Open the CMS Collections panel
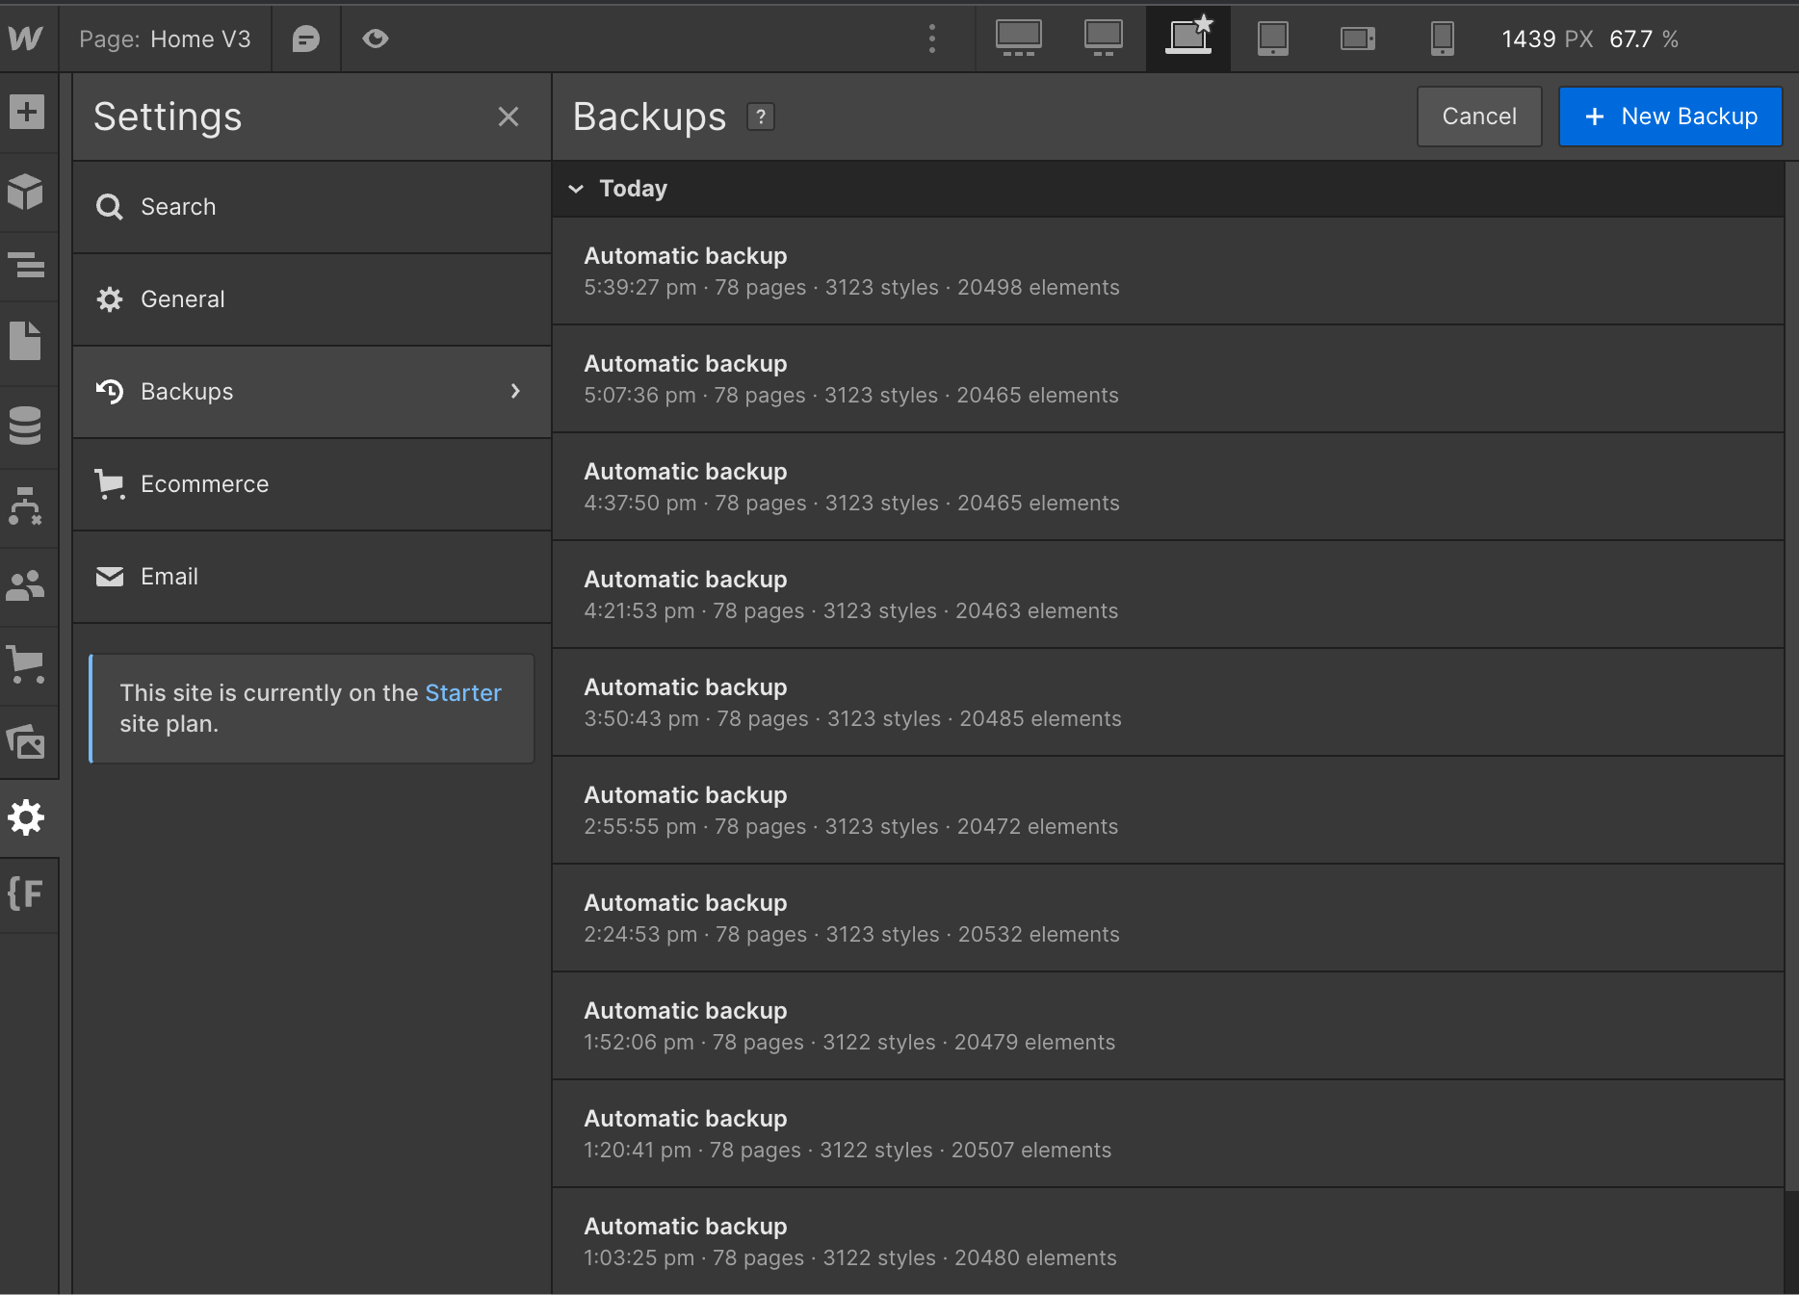The image size is (1799, 1295). pyautogui.click(x=27, y=425)
